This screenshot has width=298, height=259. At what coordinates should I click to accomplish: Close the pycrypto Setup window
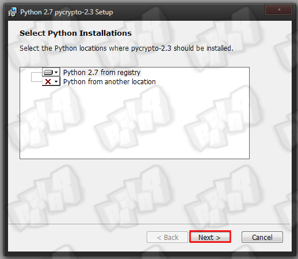(279, 10)
